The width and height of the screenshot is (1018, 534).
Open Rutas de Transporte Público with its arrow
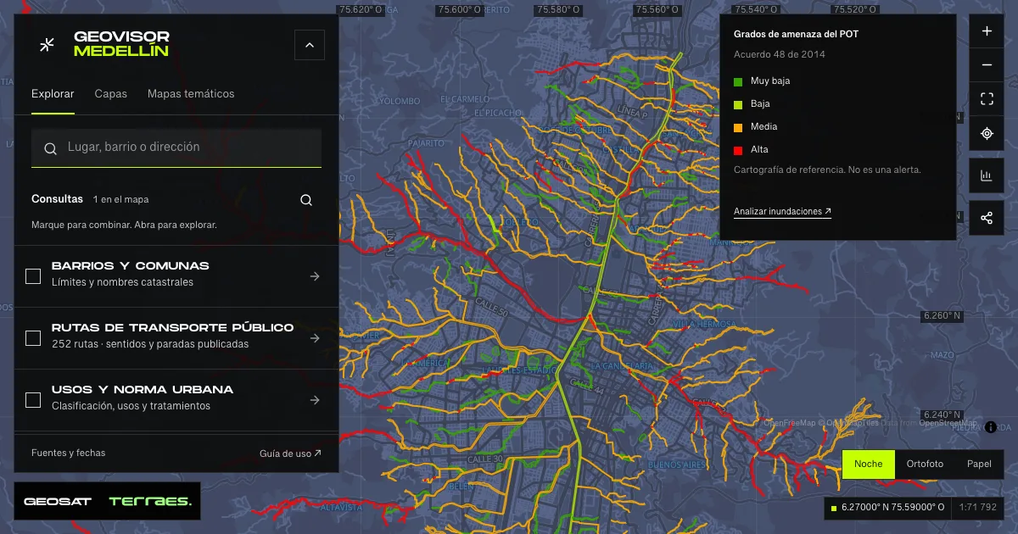tap(315, 338)
